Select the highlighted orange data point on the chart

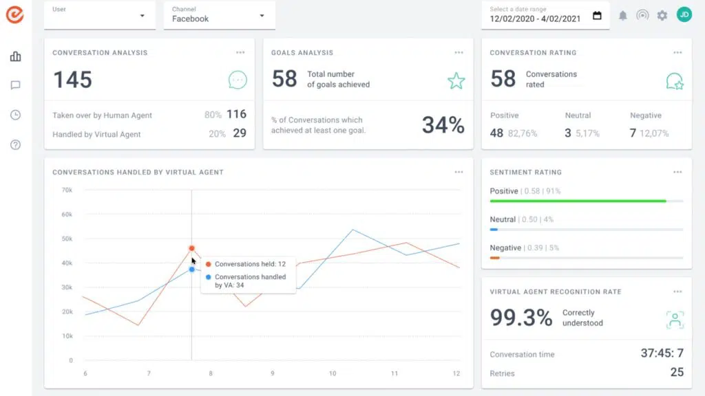(x=192, y=248)
